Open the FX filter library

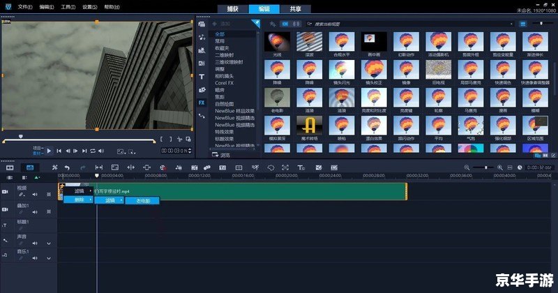tap(202, 103)
